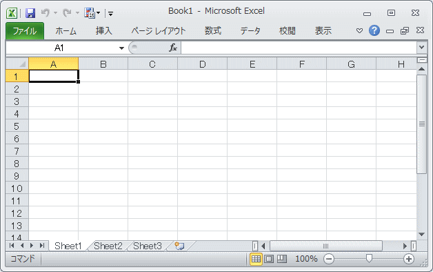
Task: Switch to the Sheet2 tab
Action: pyautogui.click(x=108, y=246)
